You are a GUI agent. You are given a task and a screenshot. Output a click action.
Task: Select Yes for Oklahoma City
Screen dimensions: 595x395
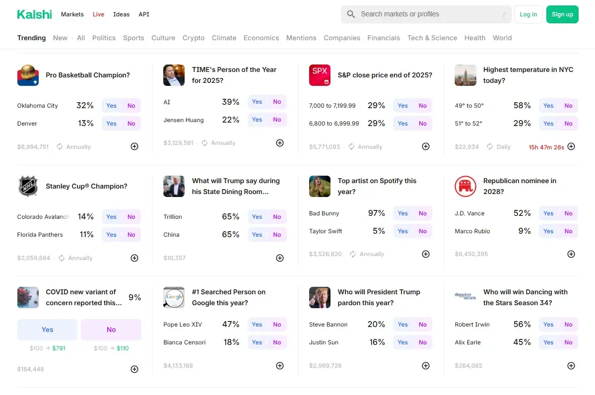[112, 106]
